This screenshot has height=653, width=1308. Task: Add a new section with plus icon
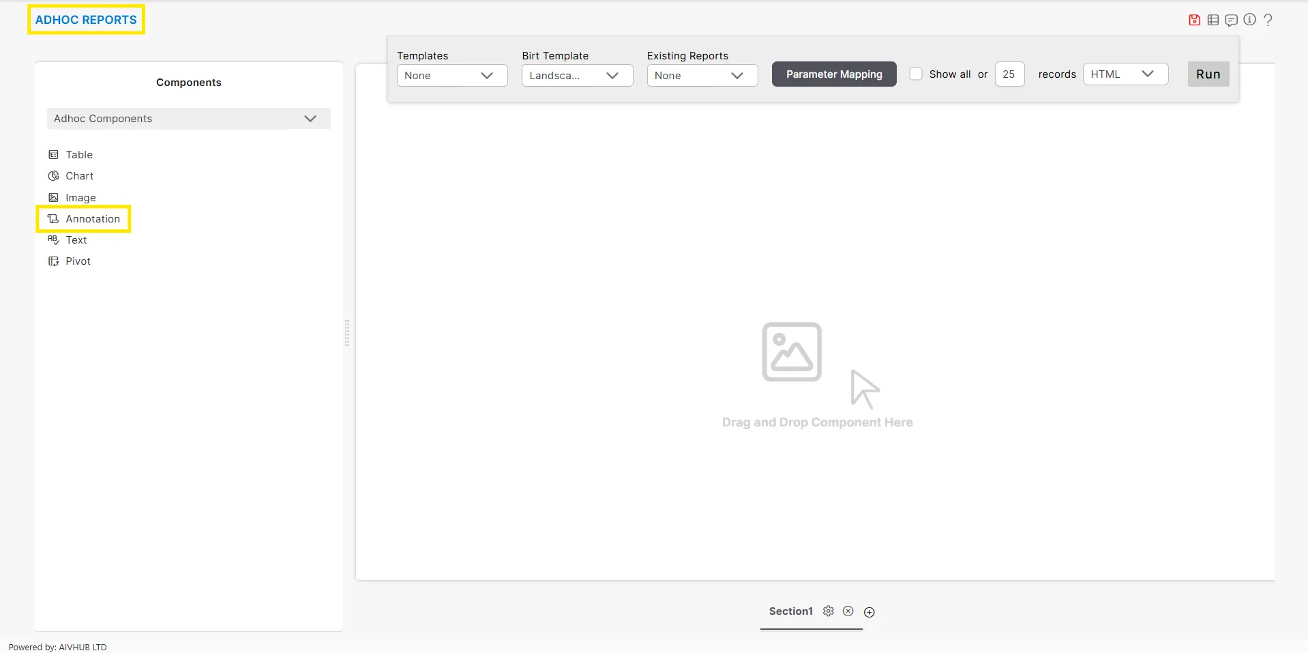pyautogui.click(x=869, y=612)
